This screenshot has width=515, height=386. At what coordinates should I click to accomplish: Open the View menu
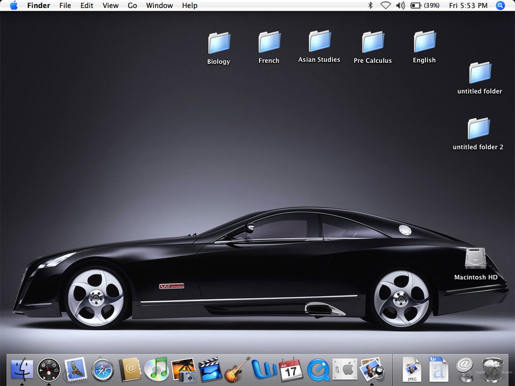110,6
